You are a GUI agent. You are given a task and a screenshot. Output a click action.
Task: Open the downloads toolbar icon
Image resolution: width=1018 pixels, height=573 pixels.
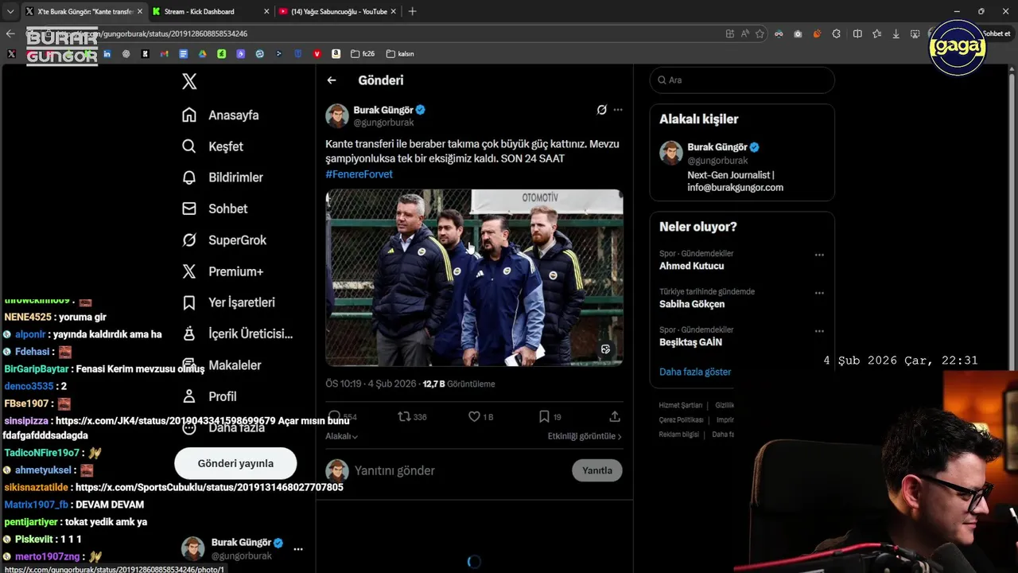click(896, 33)
